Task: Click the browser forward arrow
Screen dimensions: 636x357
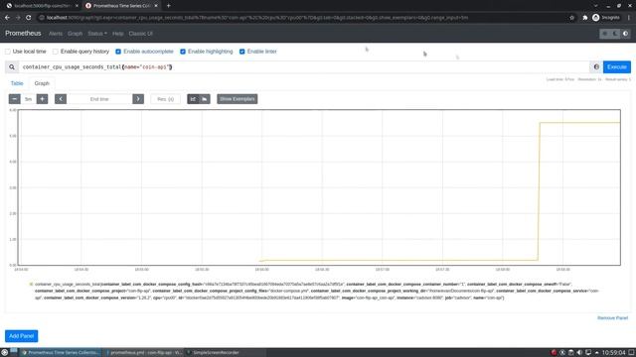Action: (18, 18)
